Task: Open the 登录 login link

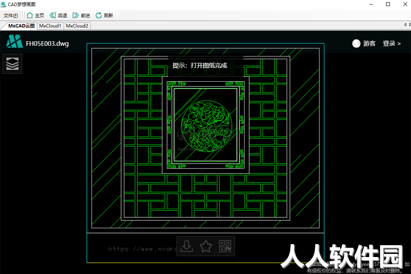Action: [x=391, y=44]
